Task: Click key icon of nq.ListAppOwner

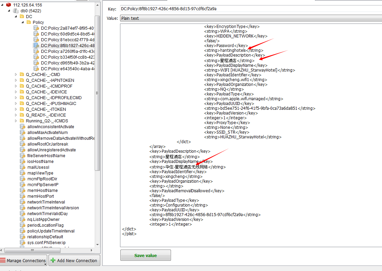Action: (x=23, y=219)
